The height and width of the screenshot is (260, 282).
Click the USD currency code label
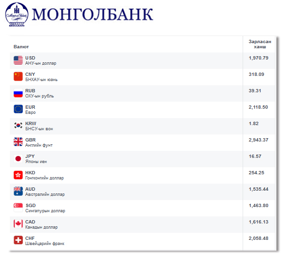30,58
